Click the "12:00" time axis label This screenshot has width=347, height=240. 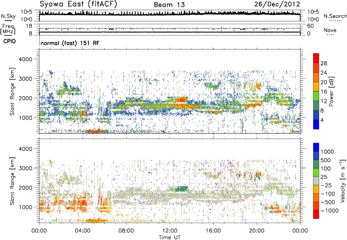(x=170, y=231)
